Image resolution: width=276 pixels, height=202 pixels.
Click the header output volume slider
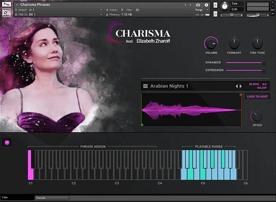(x=258, y=15)
